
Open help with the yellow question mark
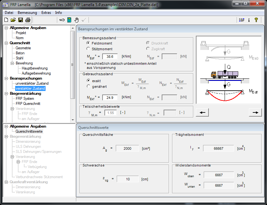point(256,20)
